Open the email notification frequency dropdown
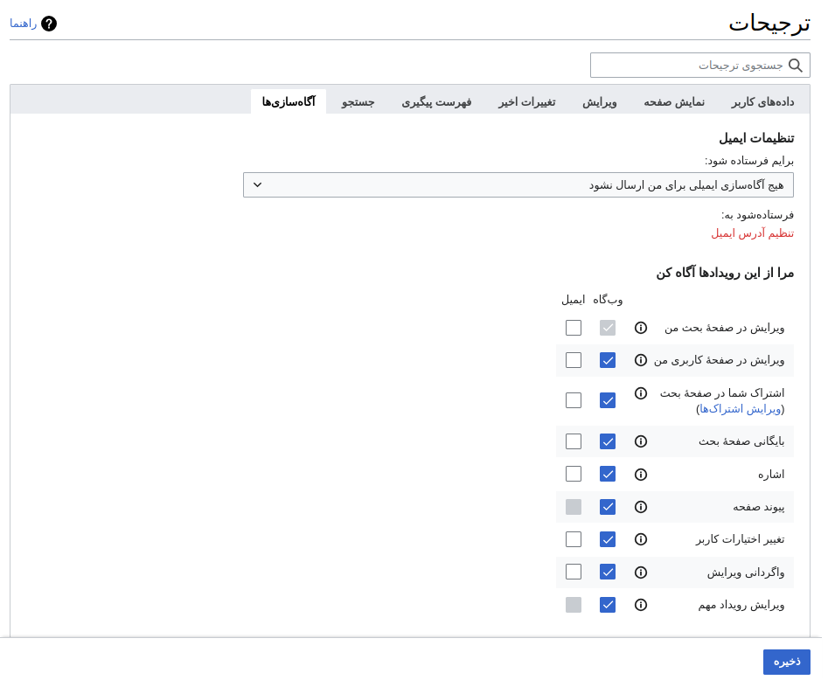Screen dimensions: 828x680 [x=518, y=184]
